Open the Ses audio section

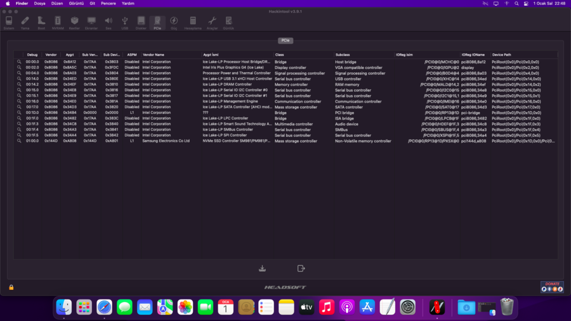108,23
